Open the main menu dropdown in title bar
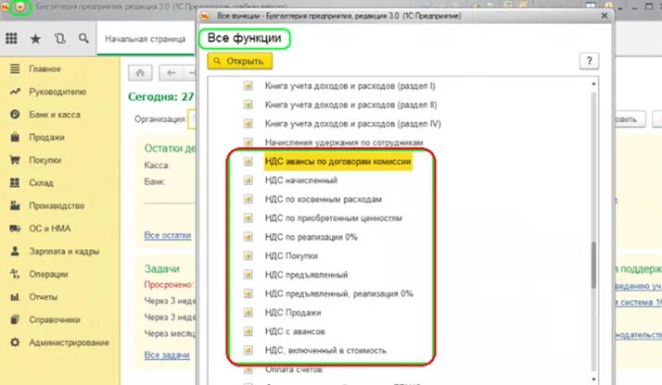 tap(19, 7)
